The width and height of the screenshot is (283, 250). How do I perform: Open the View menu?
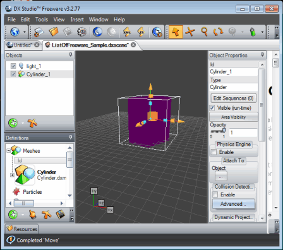[59, 20]
